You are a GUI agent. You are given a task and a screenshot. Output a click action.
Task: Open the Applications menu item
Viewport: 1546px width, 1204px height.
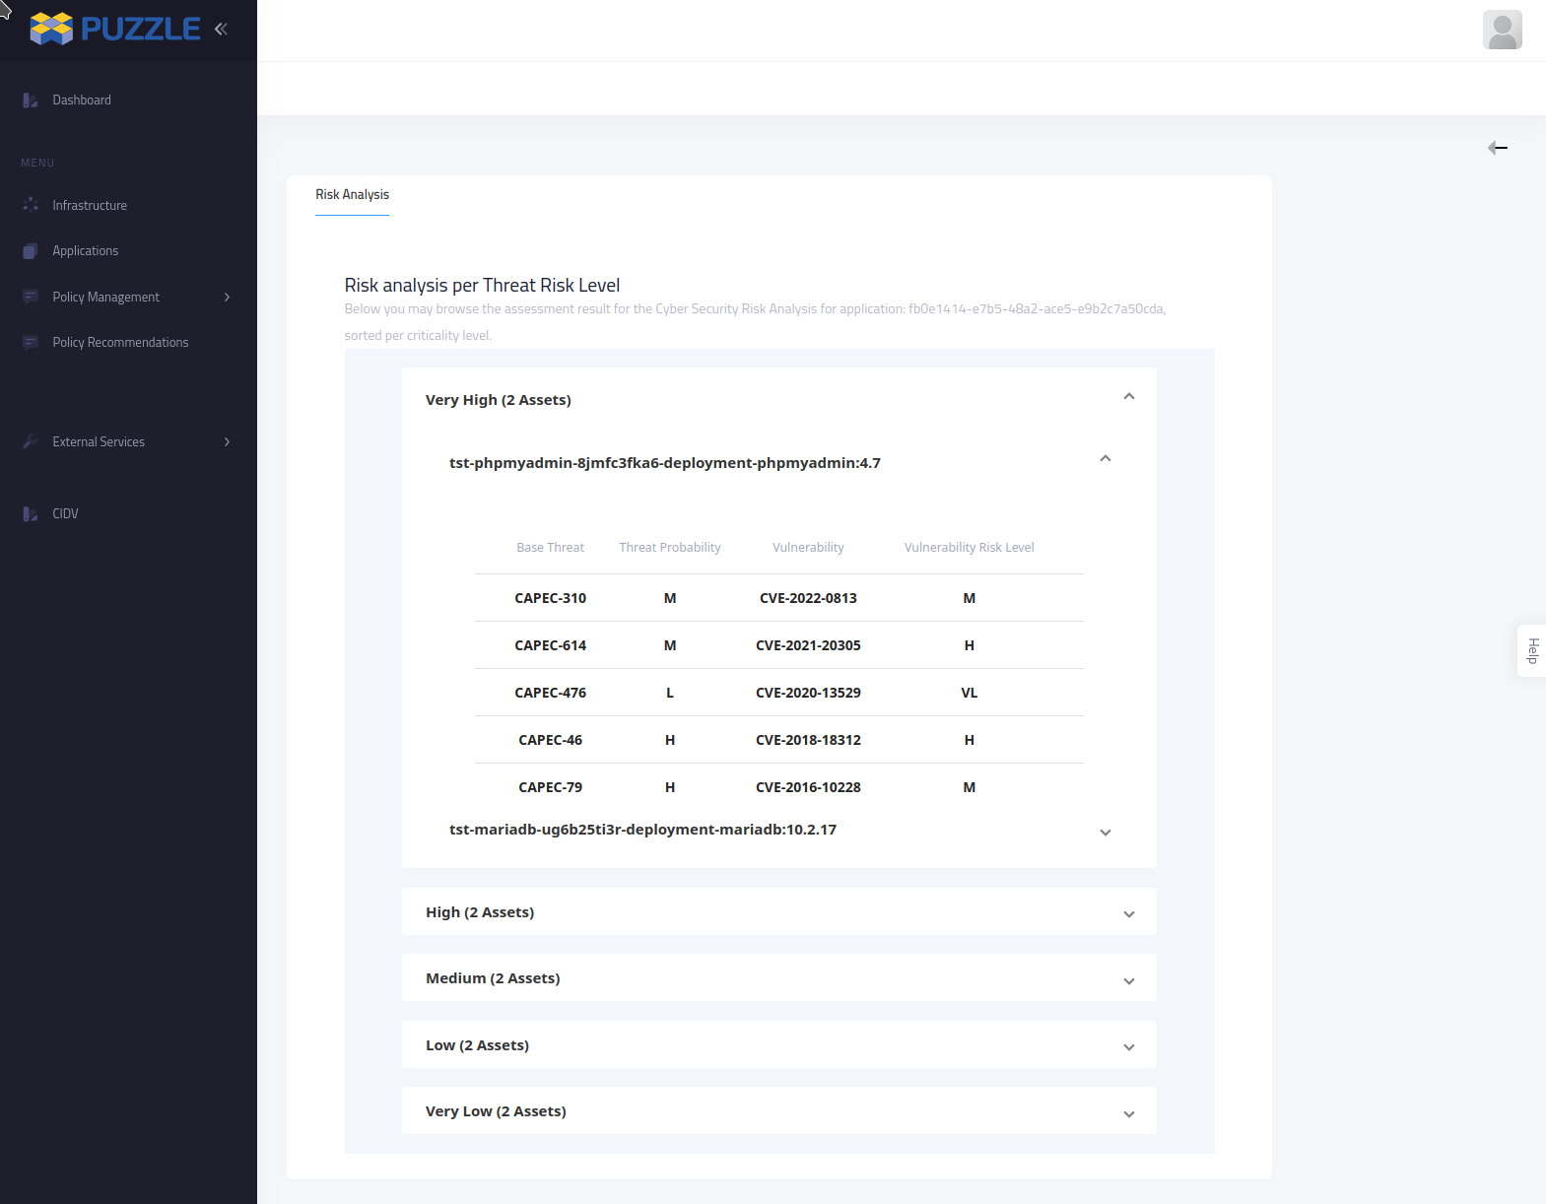(86, 251)
